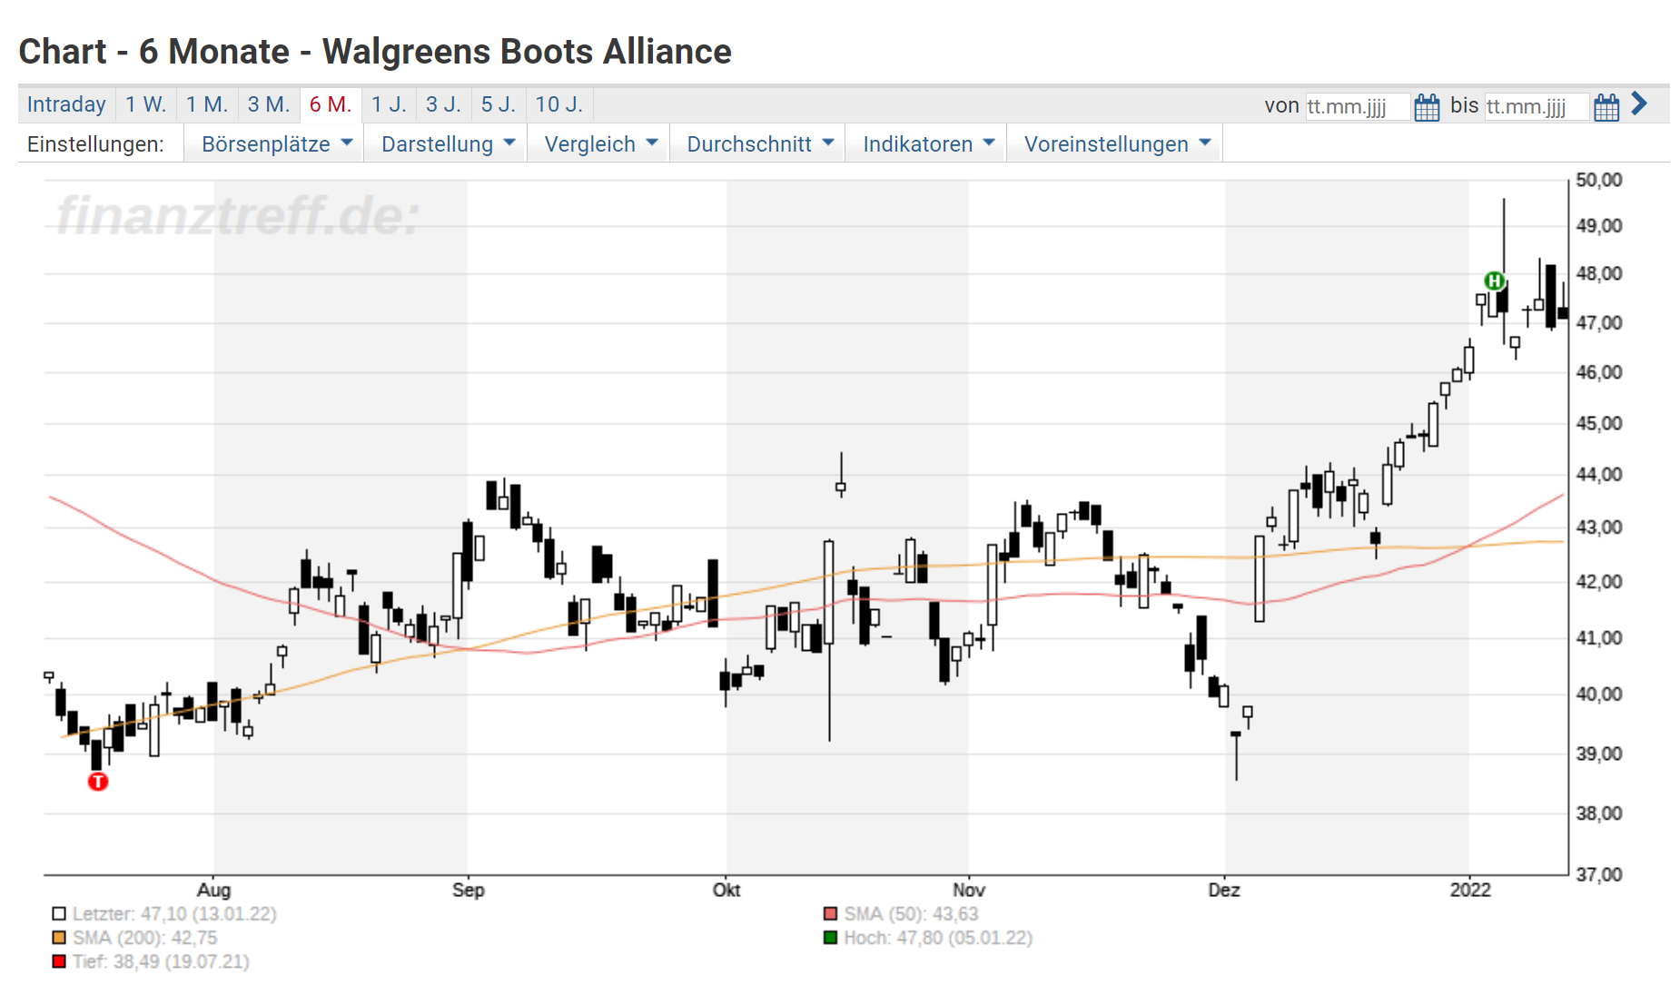The height and width of the screenshot is (985, 1680).
Task: Select the 3 M. timeframe tab
Action: click(269, 104)
